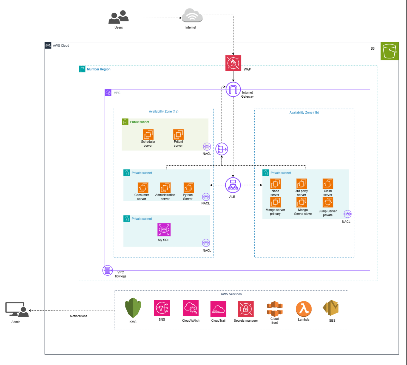The image size is (407, 365).
Task: Select the Lambda service icon
Action: (x=304, y=309)
